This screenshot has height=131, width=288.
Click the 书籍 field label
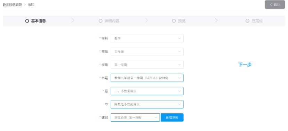(105, 78)
